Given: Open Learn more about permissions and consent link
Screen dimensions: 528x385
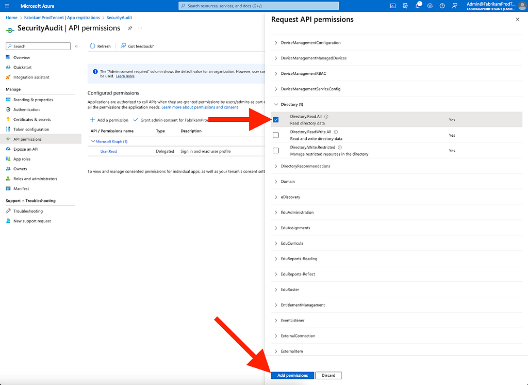Looking at the screenshot, I should point(200,107).
